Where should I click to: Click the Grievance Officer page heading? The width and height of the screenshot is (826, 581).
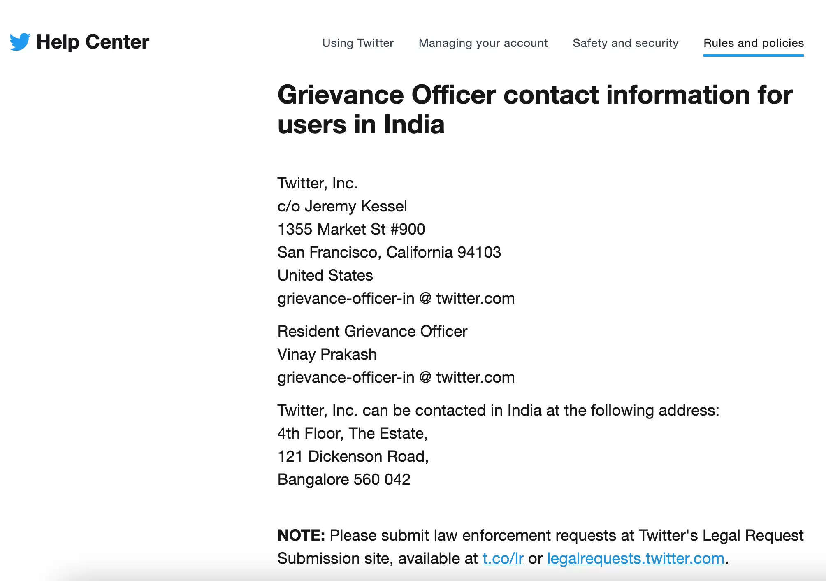coord(535,109)
